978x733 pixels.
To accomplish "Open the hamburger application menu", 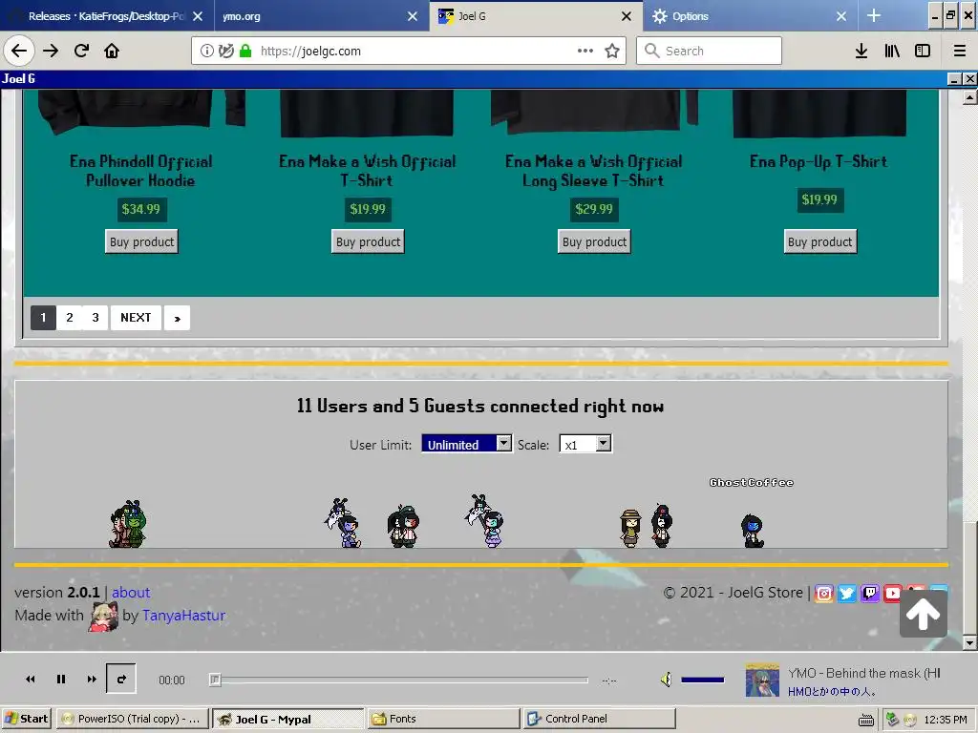I will coord(960,51).
